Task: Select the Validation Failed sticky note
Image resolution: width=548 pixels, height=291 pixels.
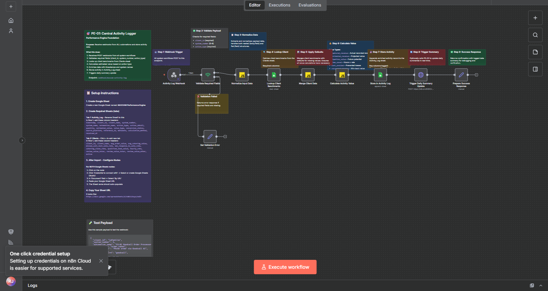Action: [x=212, y=104]
